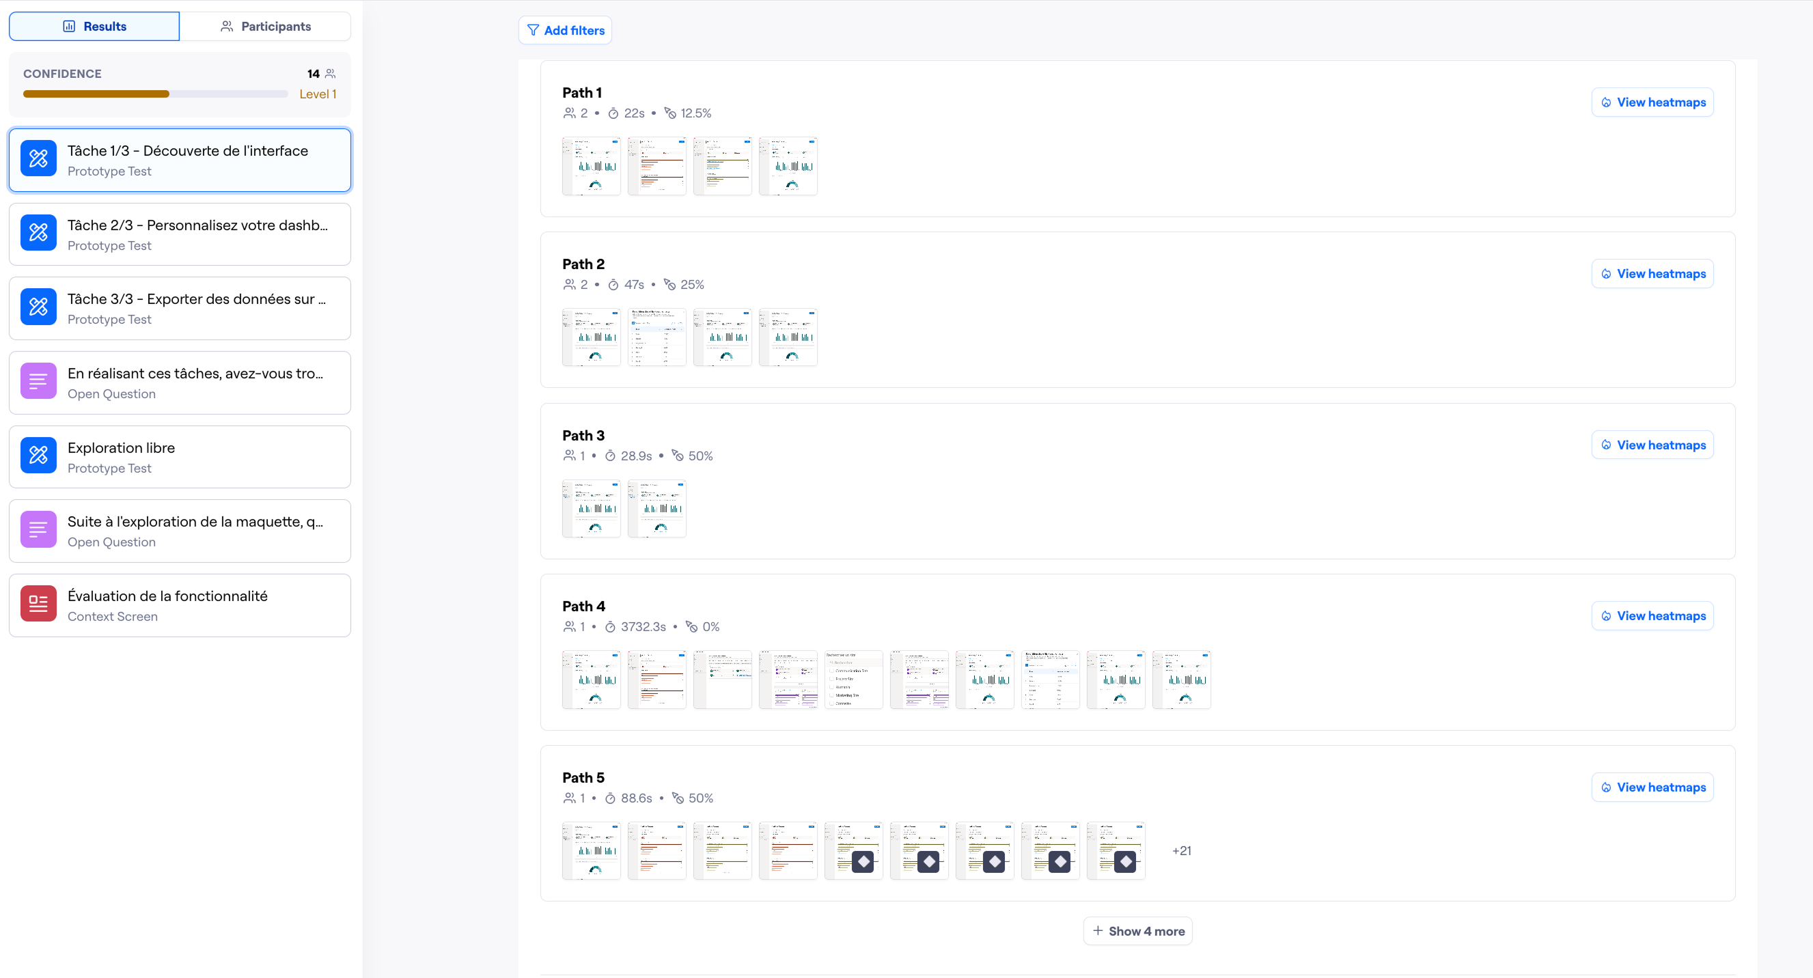1813x978 pixels.
Task: Click the red Context Screen icon for Évaluation
Action: 38,604
